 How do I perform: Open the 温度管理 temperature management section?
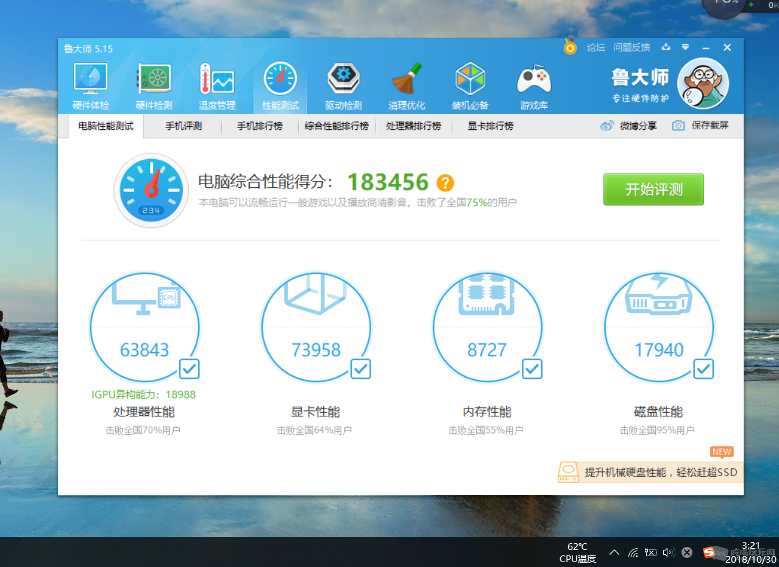coord(217,87)
